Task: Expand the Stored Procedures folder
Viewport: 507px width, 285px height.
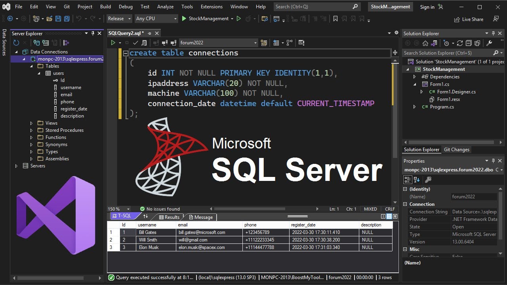Action: tap(32, 130)
